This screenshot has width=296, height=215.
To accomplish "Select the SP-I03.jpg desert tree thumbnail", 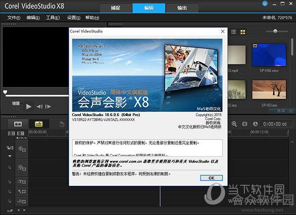I will (269, 89).
